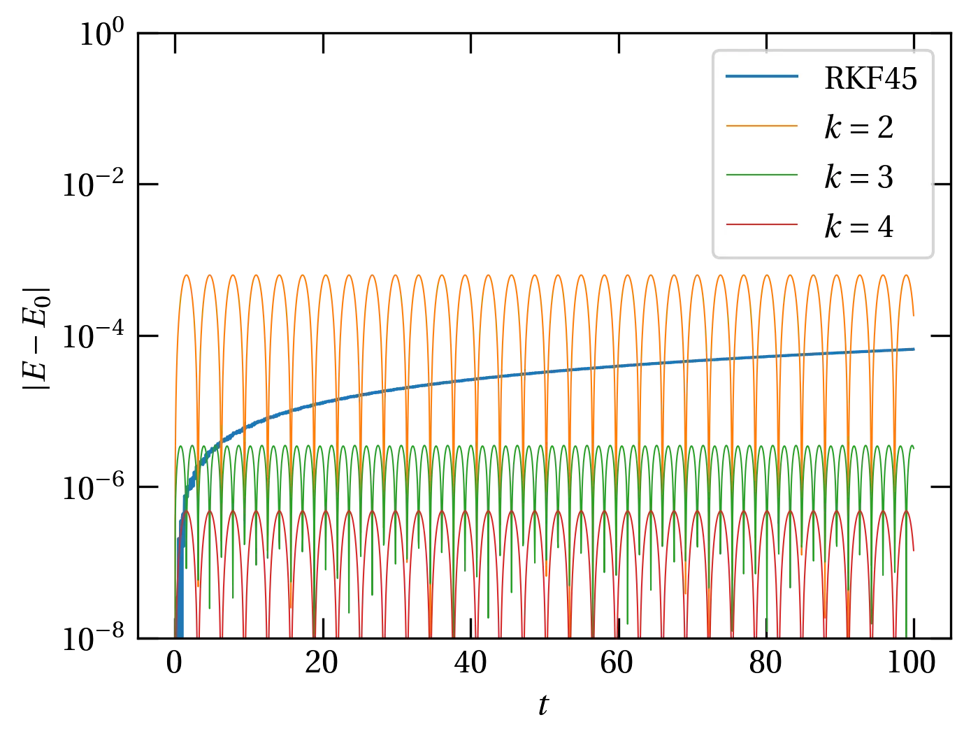Click the x-axis tick label 20
The image size is (971, 743).
tap(321, 663)
